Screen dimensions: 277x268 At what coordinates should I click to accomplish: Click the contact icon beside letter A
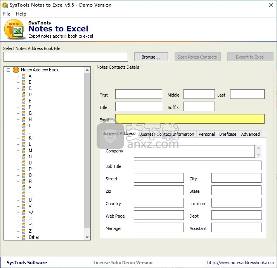[x=24, y=76]
